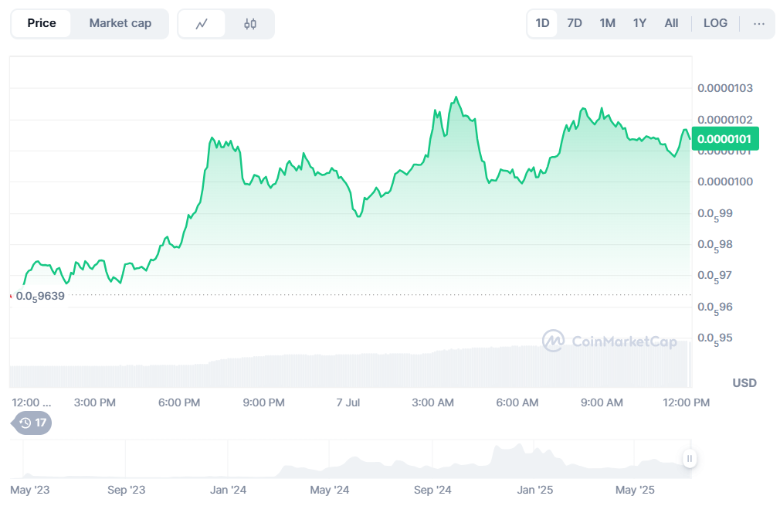Click the Jan '24 mini timeline label
Viewport: 780px width, 506px height.
(229, 490)
